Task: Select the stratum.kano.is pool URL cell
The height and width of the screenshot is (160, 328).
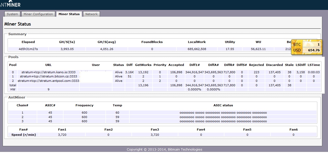Action: 48,72
